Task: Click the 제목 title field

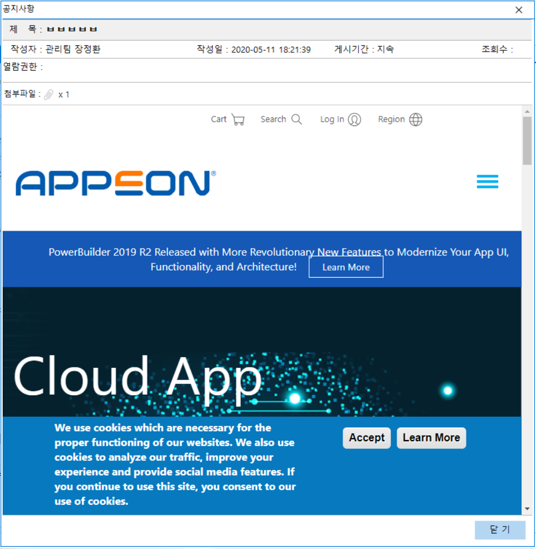Action: coord(72,29)
